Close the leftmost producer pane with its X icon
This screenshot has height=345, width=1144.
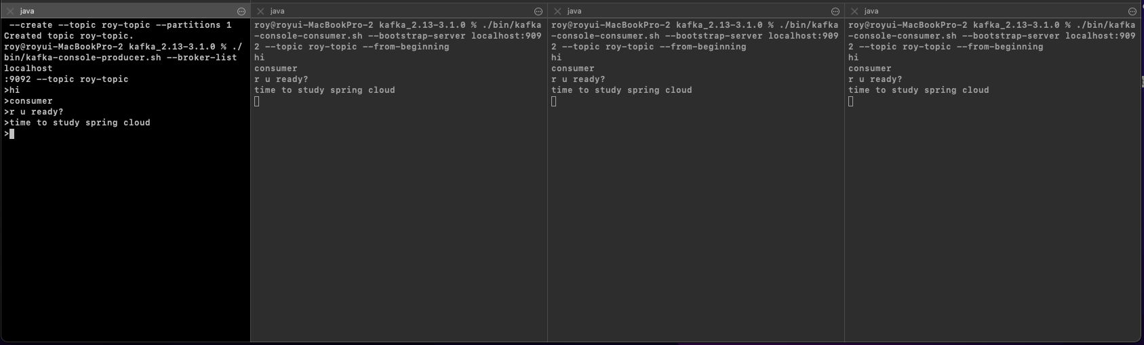[x=10, y=12]
